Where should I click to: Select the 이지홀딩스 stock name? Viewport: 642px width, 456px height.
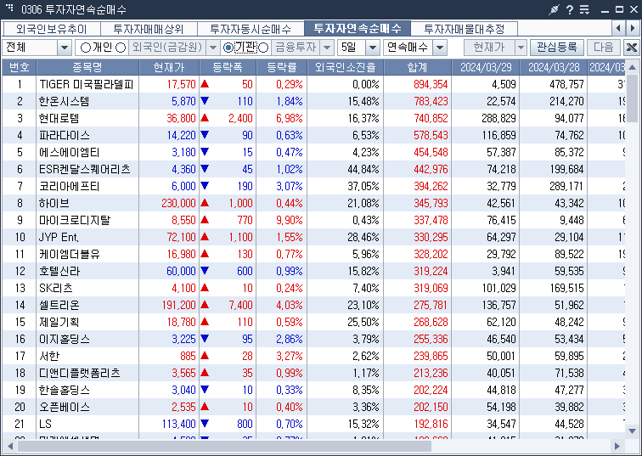coord(65,339)
